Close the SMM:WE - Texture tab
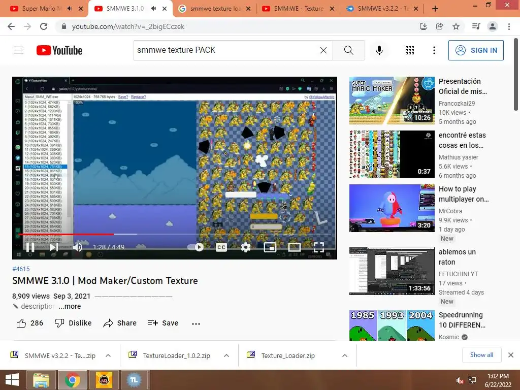520x390 pixels. [x=332, y=9]
